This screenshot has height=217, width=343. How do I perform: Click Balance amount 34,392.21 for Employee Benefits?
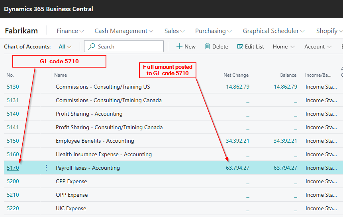click(x=285, y=141)
